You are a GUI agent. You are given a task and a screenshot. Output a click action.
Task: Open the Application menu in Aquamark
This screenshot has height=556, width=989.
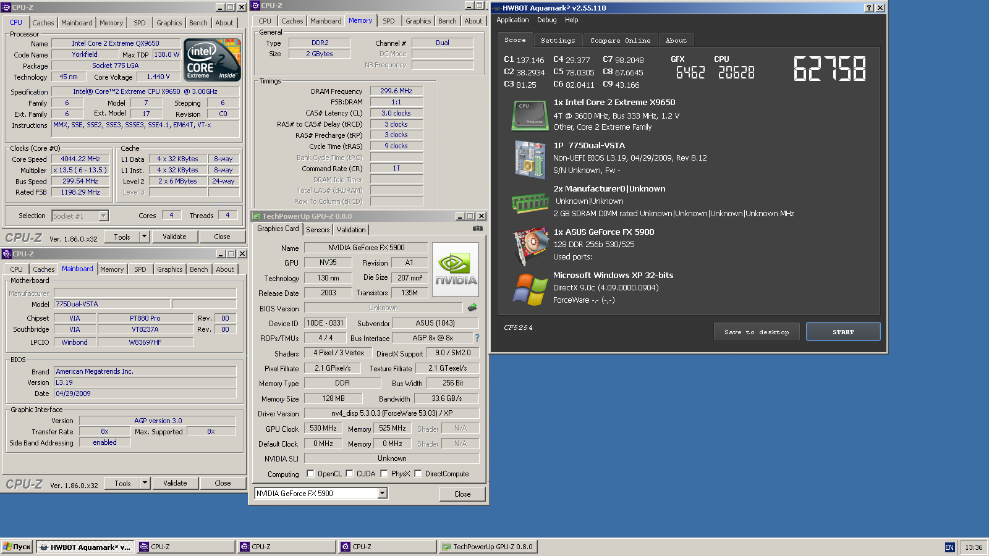pos(512,20)
